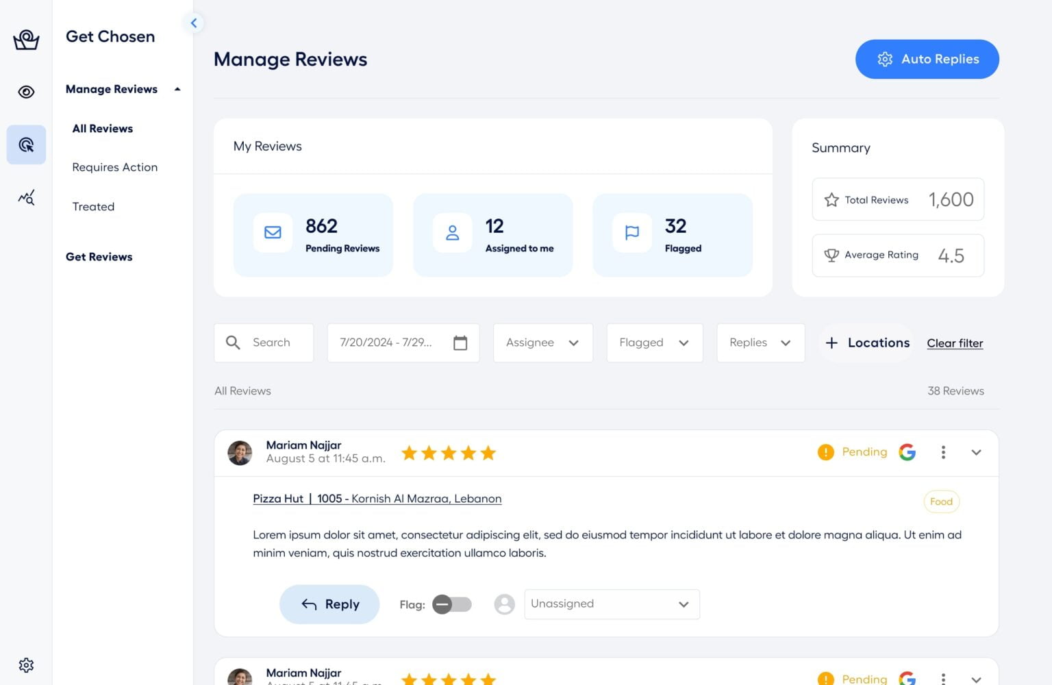Select the Pending Reviews envelope card
This screenshot has height=685, width=1052.
pyautogui.click(x=313, y=235)
